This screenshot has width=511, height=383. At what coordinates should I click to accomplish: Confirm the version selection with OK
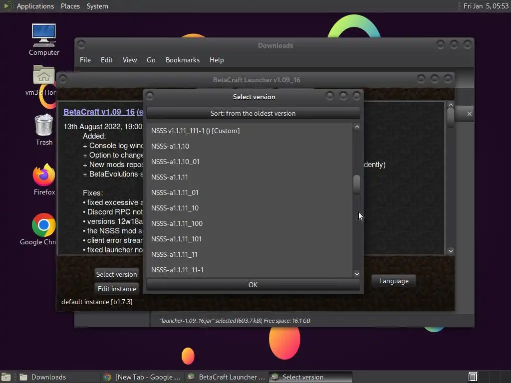253,285
